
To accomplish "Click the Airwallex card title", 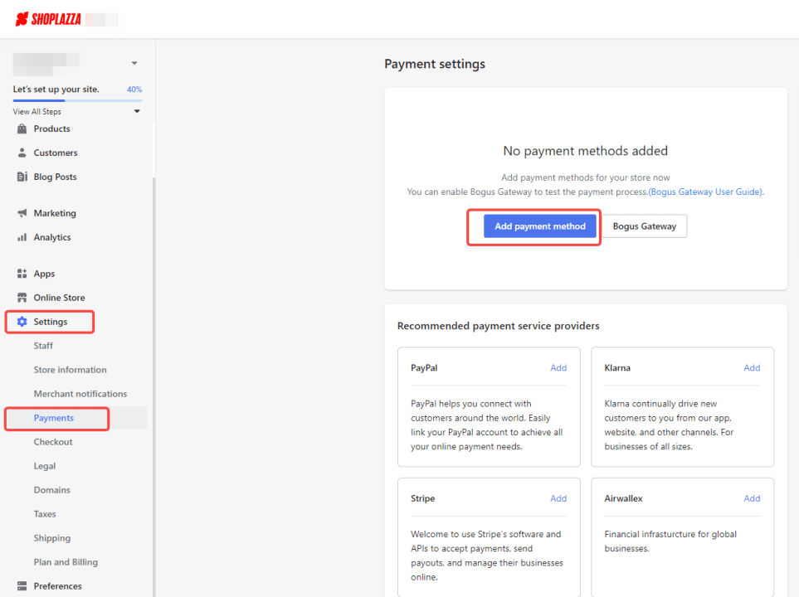I will [x=623, y=498].
